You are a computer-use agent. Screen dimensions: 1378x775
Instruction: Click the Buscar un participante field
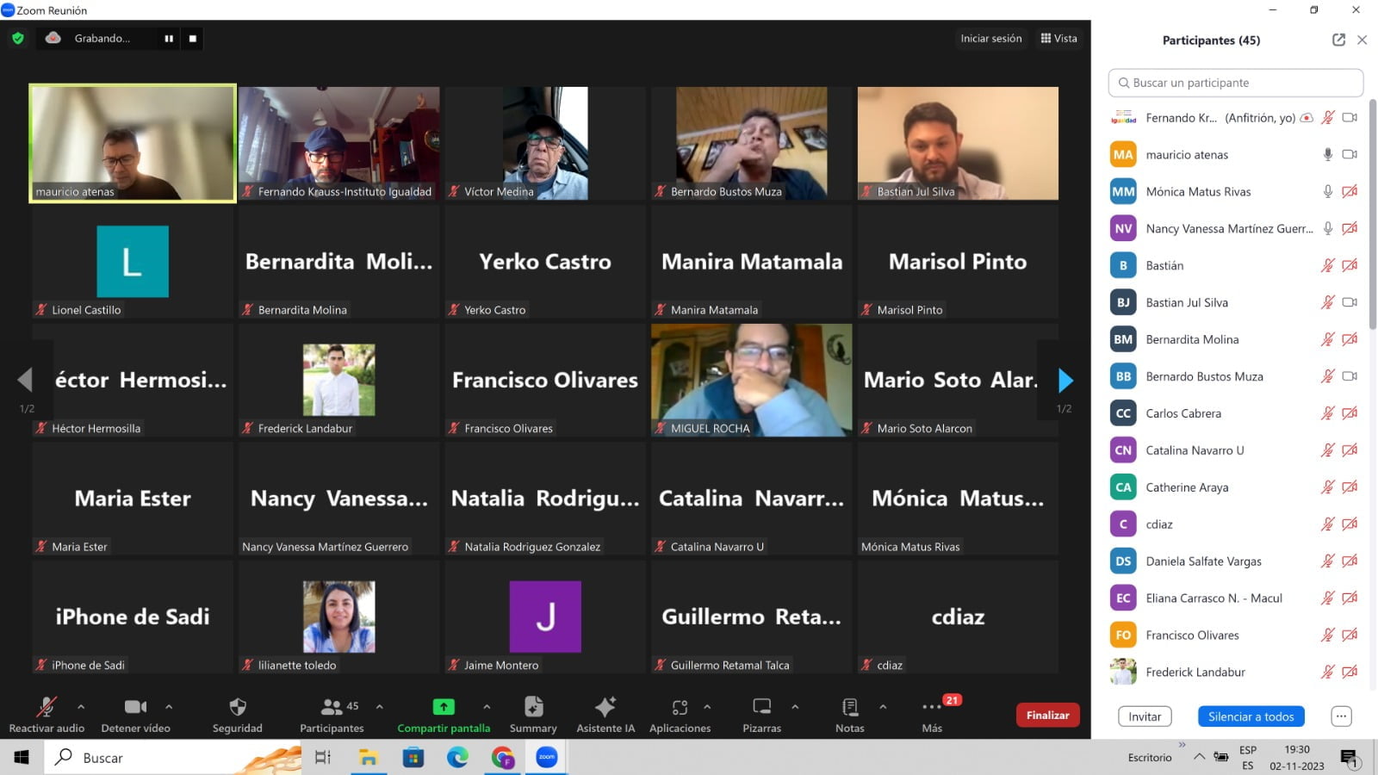point(1235,83)
